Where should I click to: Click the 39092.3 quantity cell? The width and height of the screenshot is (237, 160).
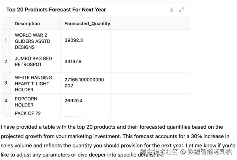[x=74, y=40]
